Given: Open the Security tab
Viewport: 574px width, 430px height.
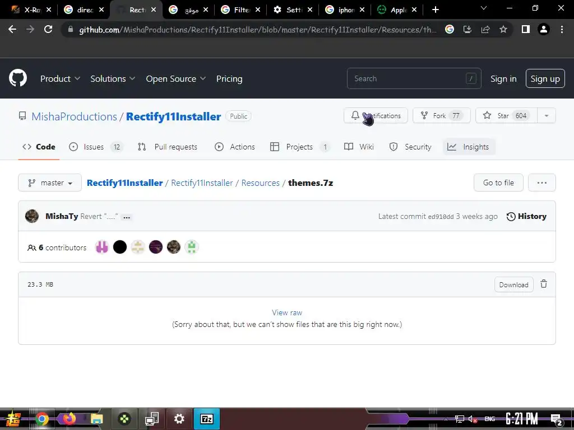Looking at the screenshot, I should point(410,147).
